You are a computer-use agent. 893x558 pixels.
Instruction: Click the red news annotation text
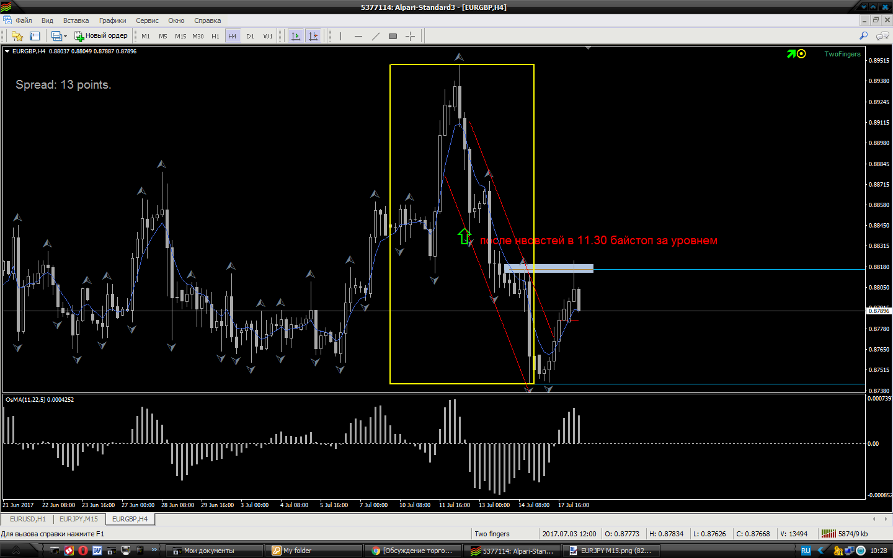(x=598, y=241)
